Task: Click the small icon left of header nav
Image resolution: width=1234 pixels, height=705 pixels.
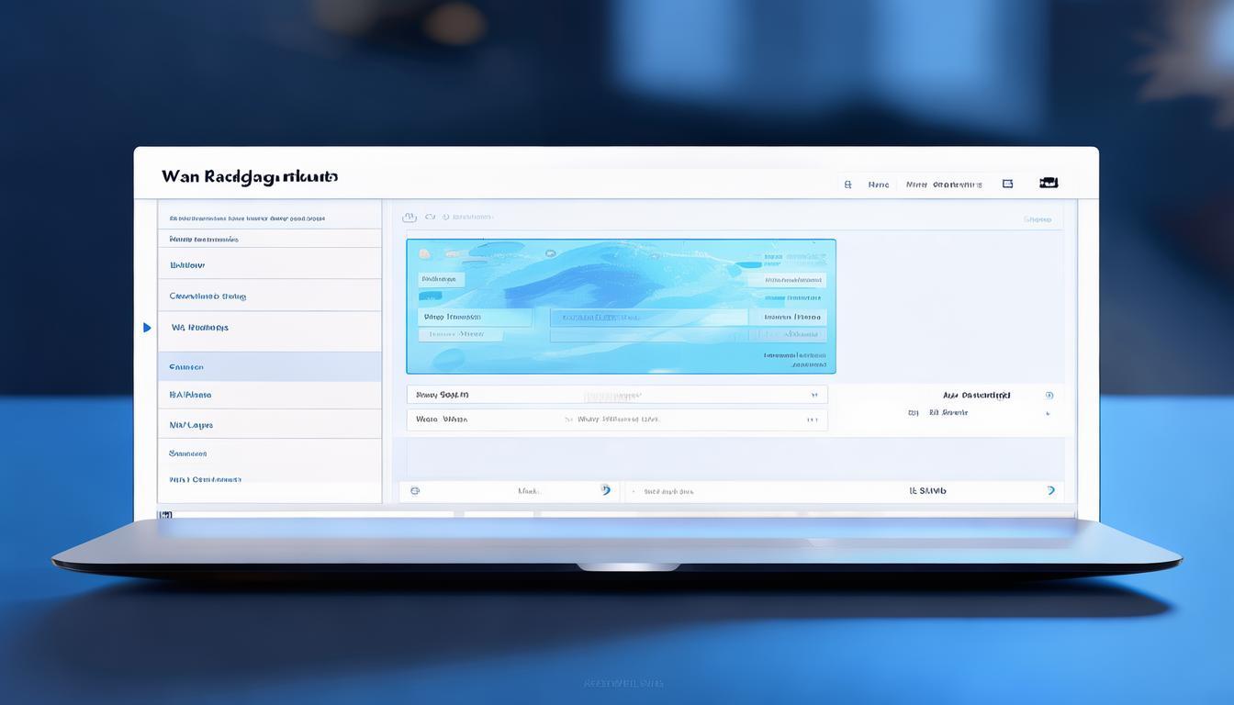Action: coord(847,185)
